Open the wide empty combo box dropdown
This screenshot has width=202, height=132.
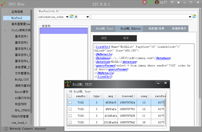(190, 17)
